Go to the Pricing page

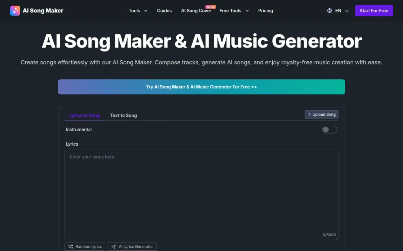[x=265, y=11]
